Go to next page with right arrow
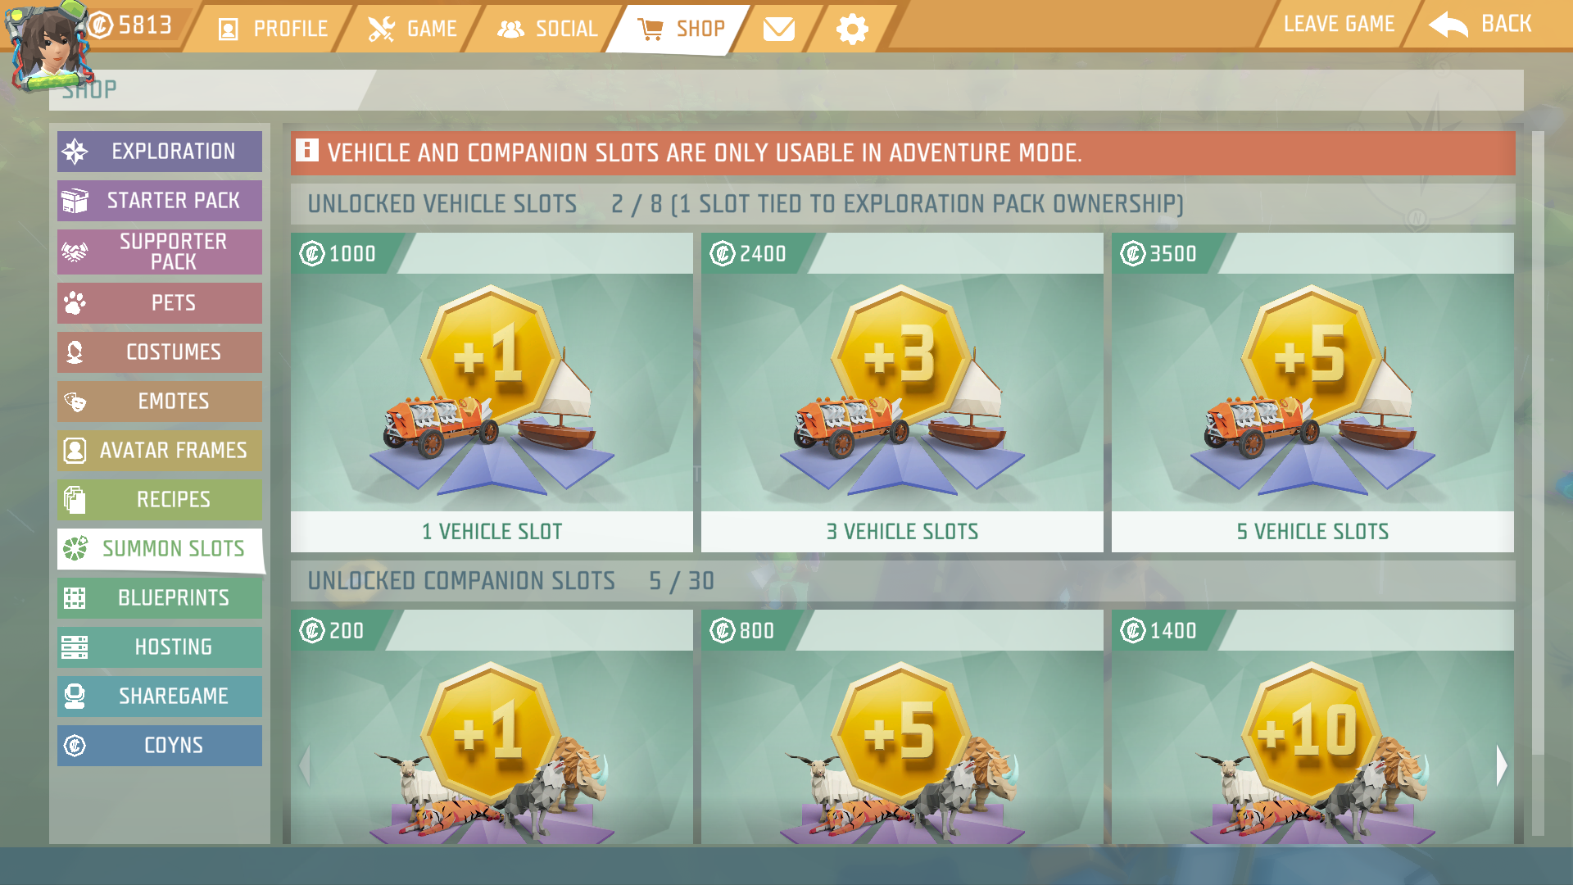The image size is (1573, 885). [x=1501, y=766]
